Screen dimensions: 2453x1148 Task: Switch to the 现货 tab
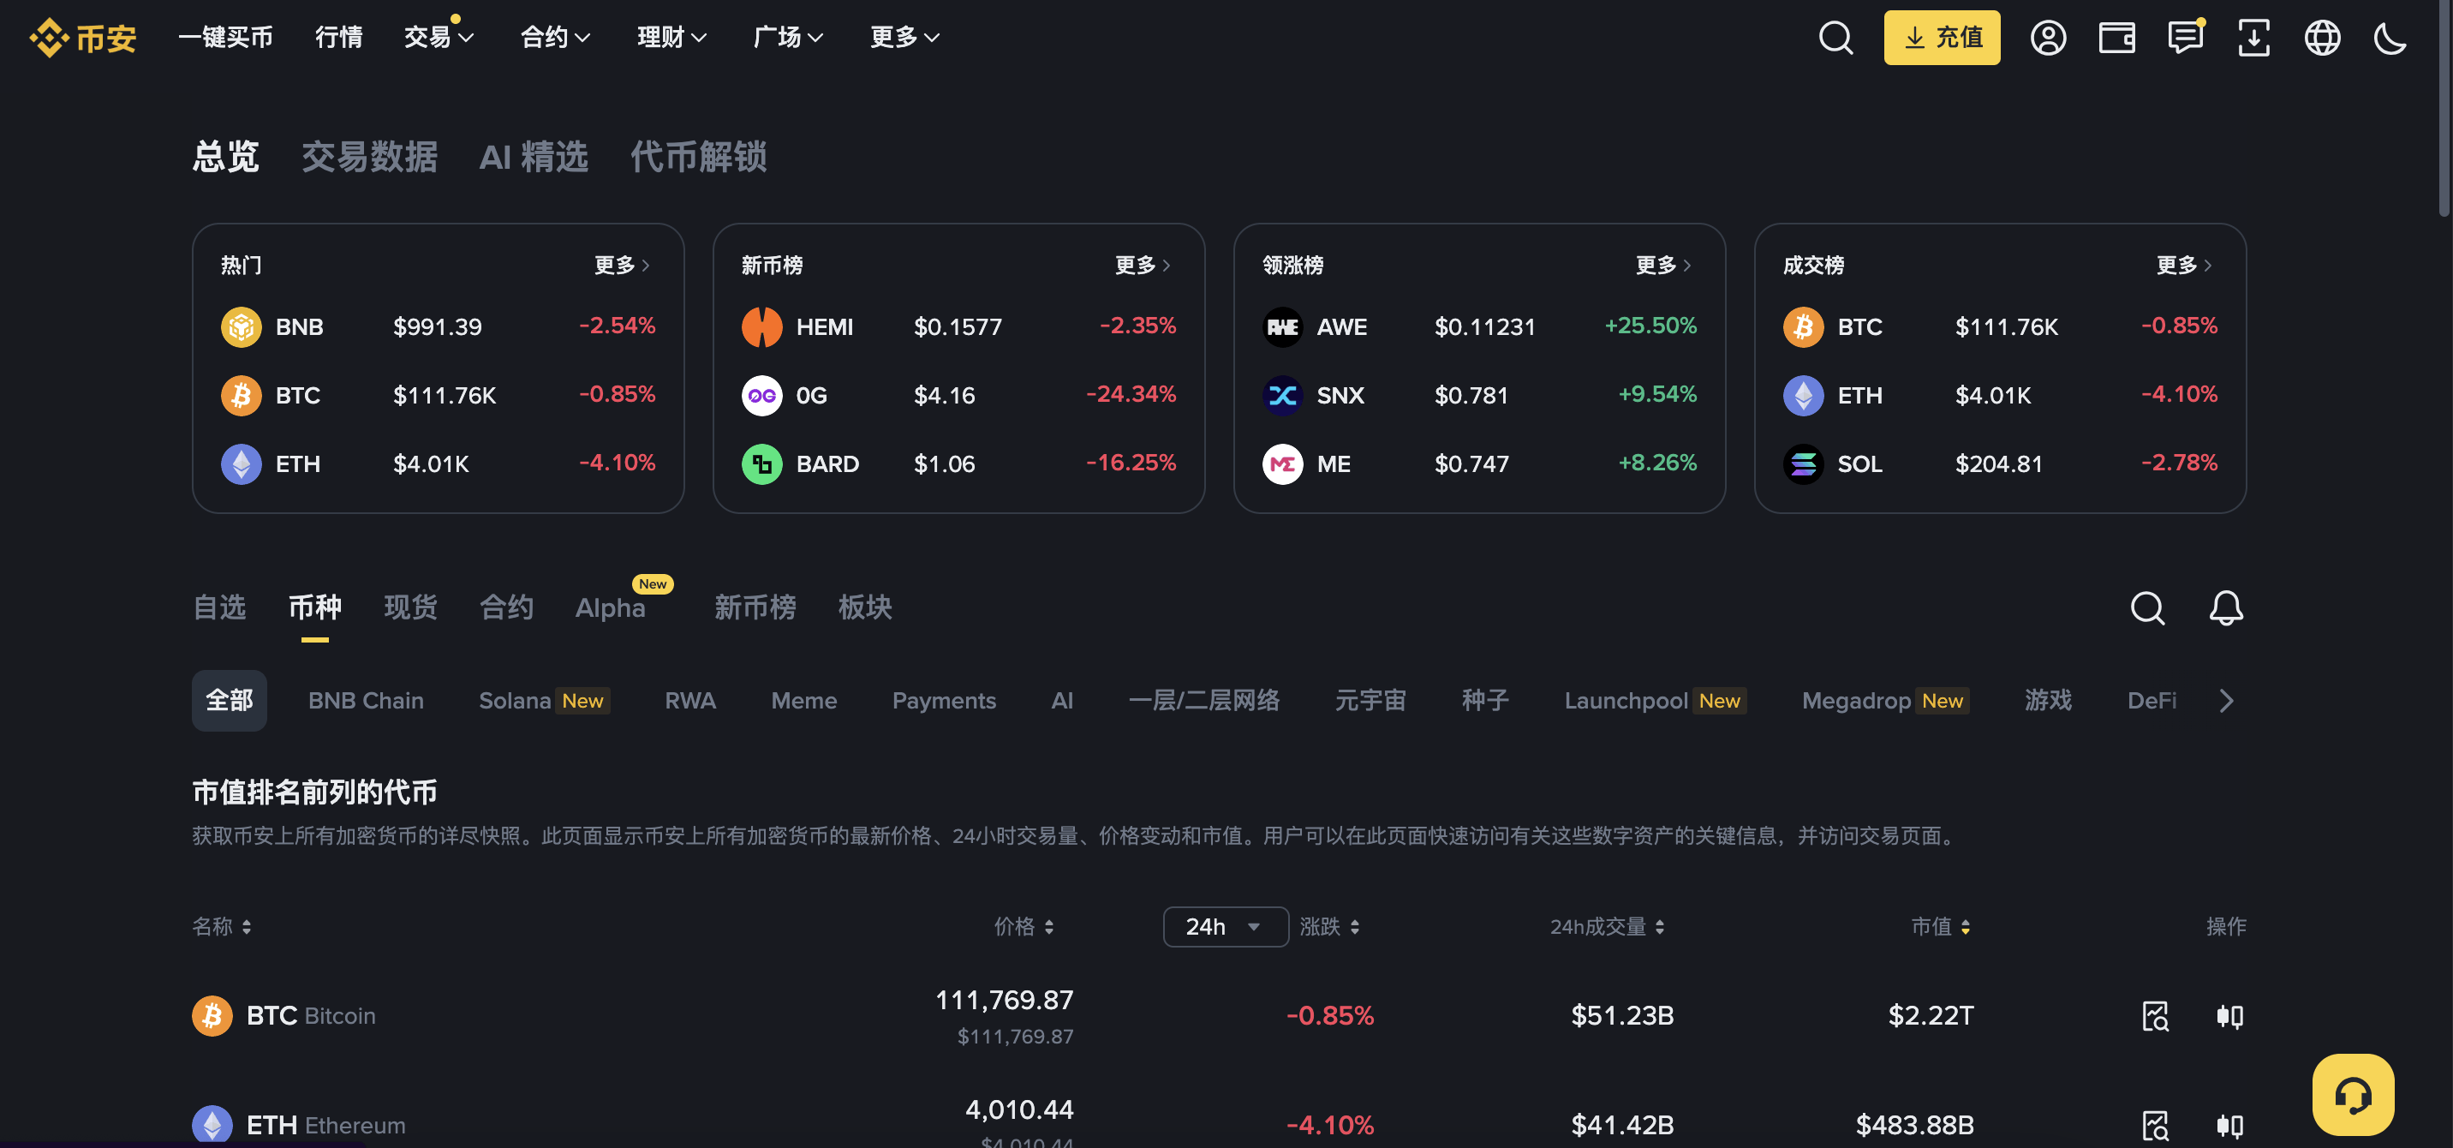(410, 607)
